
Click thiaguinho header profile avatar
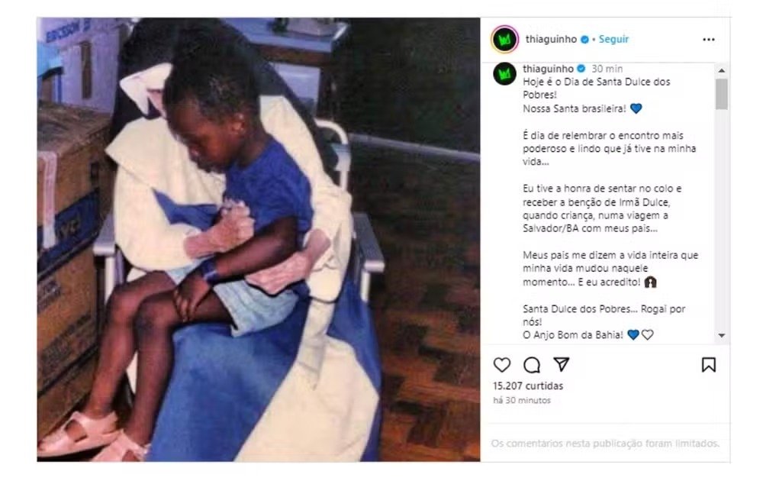[x=504, y=40]
